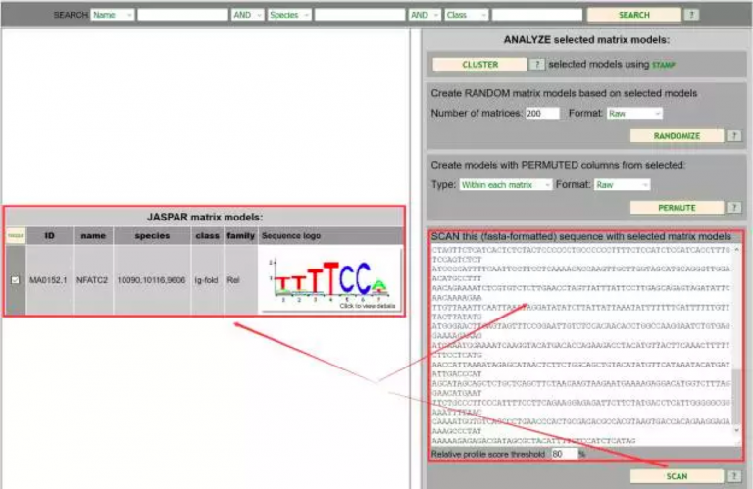Screen dimensions: 753x489
Task: Click the NFATC2 sequence logo thumbnail
Action: coord(330,281)
